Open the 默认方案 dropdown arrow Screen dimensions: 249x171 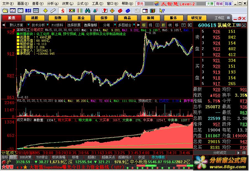28,25
